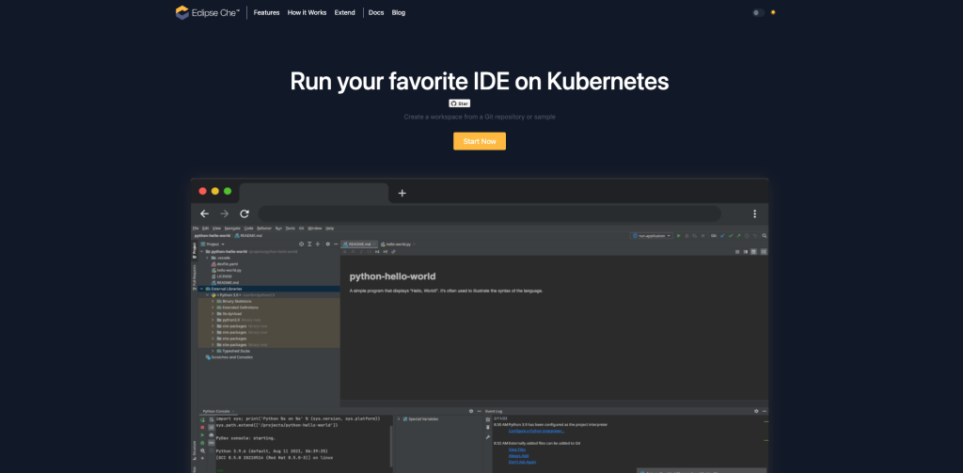Click the Debug bug icon
The height and width of the screenshot is (473, 963).
point(687,236)
